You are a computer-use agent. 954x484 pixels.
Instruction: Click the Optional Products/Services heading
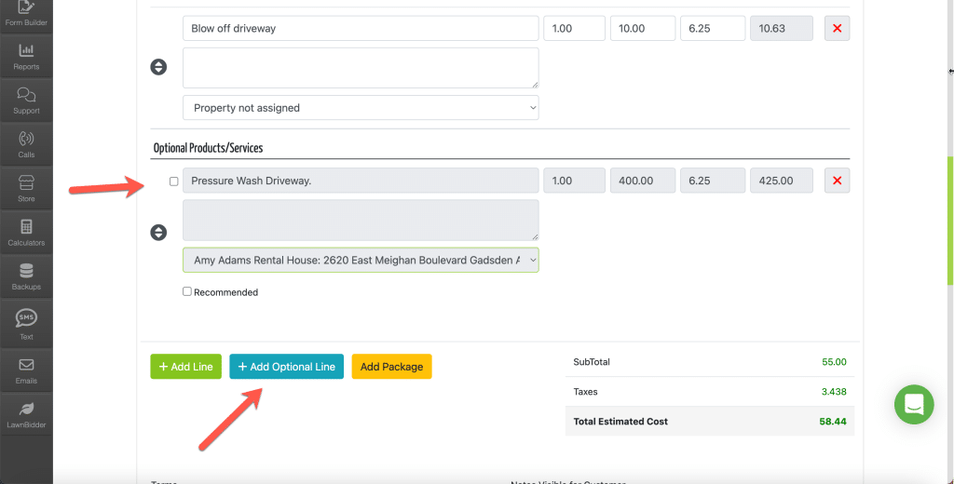coord(208,148)
